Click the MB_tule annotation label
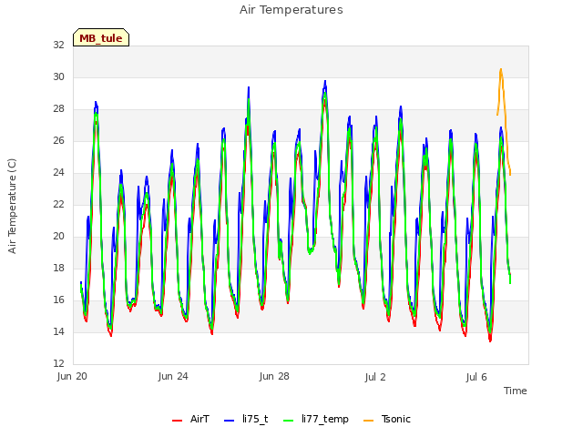Image resolution: width=583 pixels, height=437 pixels. point(101,38)
